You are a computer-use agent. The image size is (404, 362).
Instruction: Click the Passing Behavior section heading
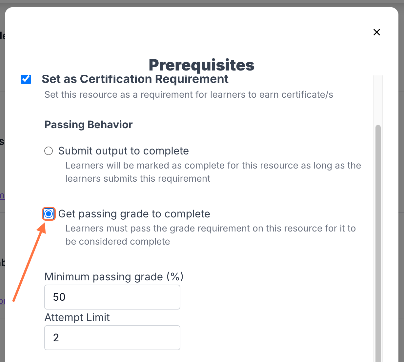pos(89,125)
